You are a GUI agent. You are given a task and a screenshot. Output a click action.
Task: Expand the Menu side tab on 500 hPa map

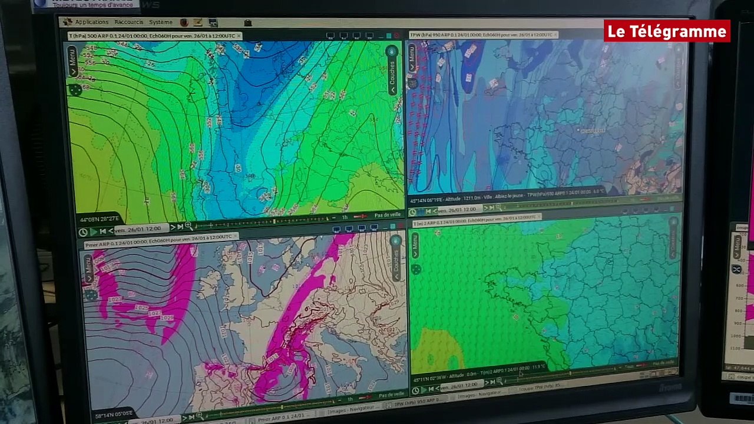[72, 61]
